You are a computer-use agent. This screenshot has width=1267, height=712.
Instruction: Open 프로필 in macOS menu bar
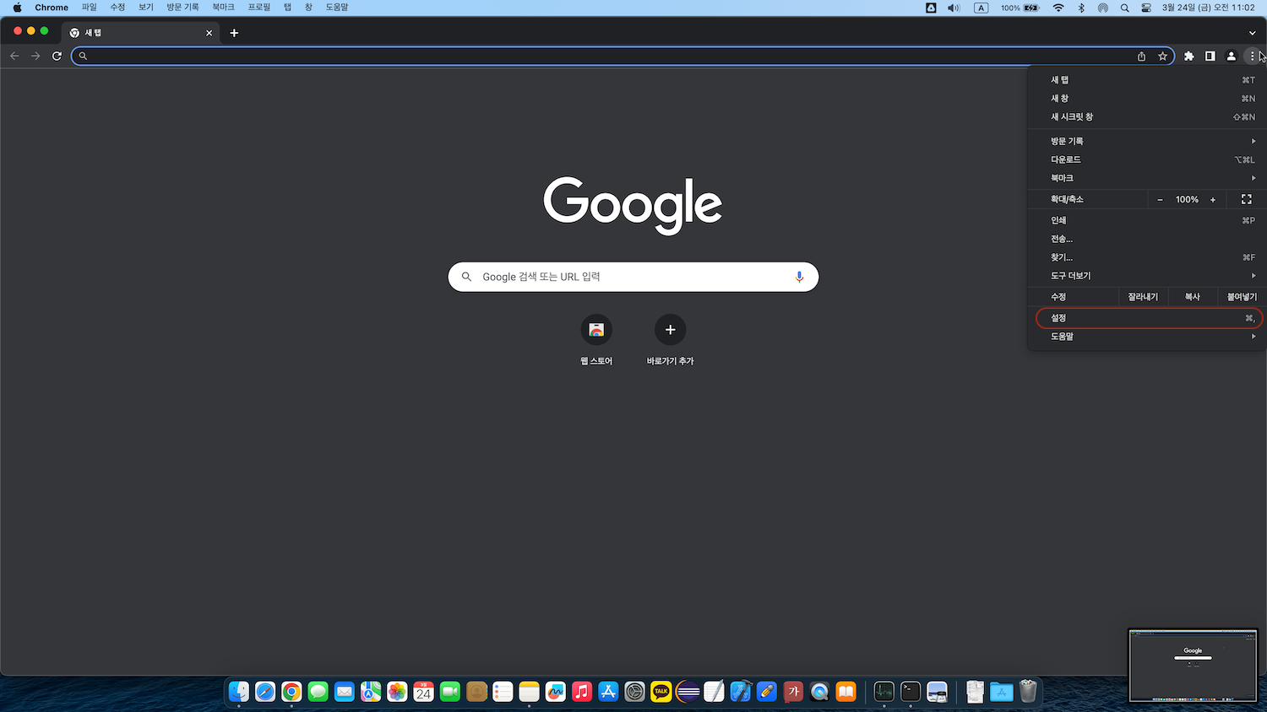pyautogui.click(x=259, y=8)
